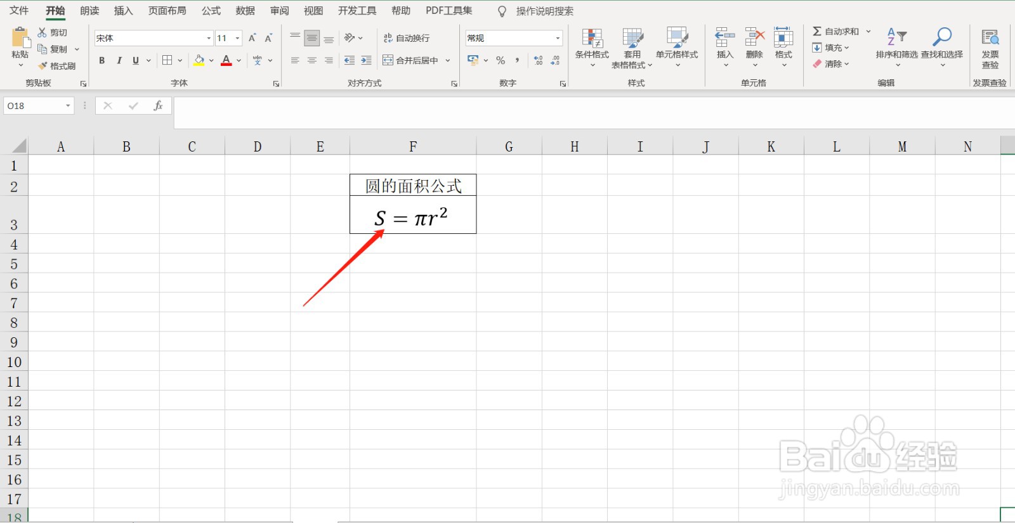Click the Insert cells icon
This screenshot has height=523, width=1015.
pyautogui.click(x=725, y=37)
